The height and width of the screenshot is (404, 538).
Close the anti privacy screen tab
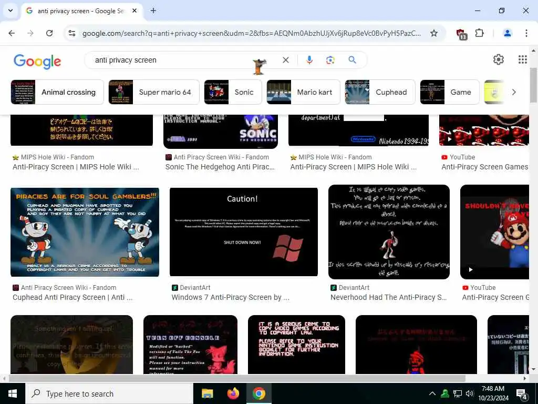(134, 11)
